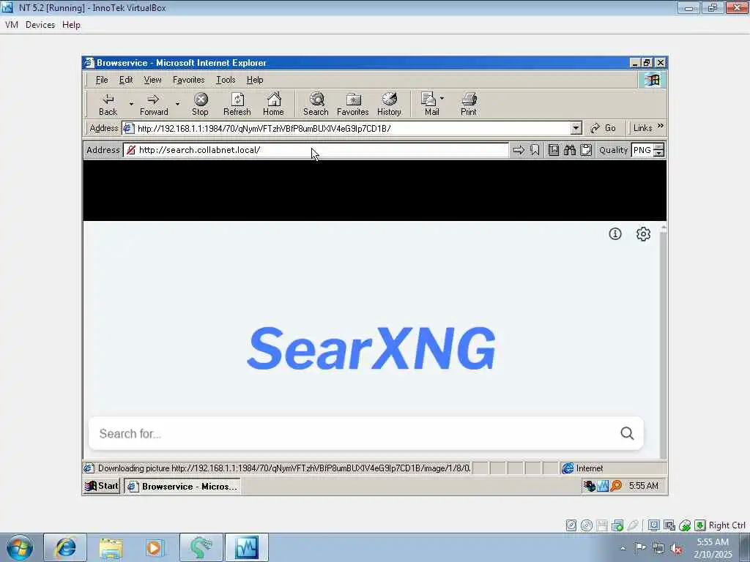This screenshot has width=750, height=562.
Task: Click the VirtualBox CD/DVD status icon
Action: [x=587, y=525]
